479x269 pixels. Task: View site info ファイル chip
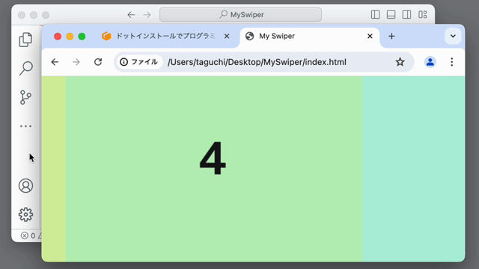139,62
